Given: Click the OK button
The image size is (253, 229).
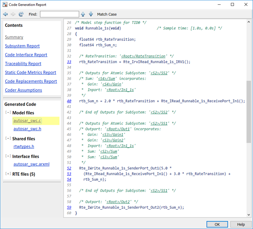Looking at the screenshot, I should click(x=217, y=224).
